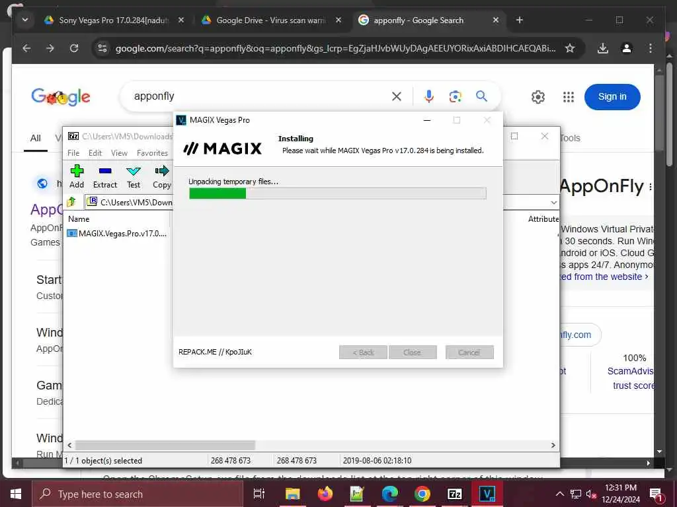Switch to Sony Vegas Pro 17.0.284 browser tab

pyautogui.click(x=113, y=20)
